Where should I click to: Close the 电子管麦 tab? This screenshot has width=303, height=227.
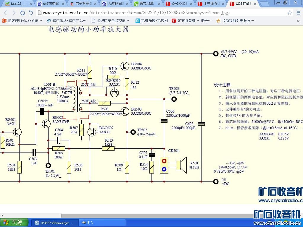95,4
